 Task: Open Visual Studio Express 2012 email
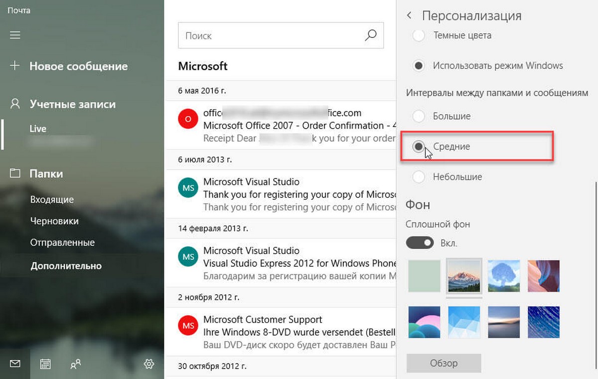pyautogui.click(x=280, y=263)
